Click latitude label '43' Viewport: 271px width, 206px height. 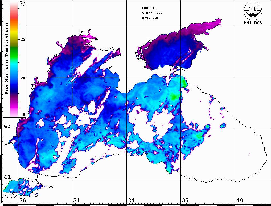pos(7,126)
